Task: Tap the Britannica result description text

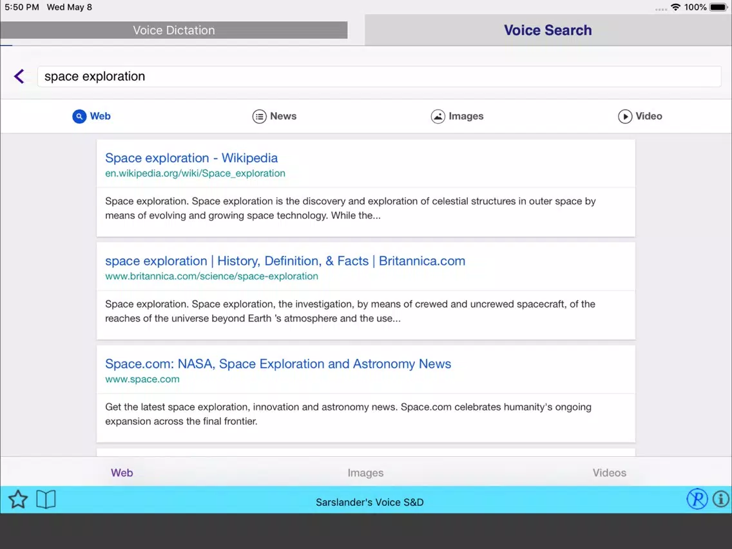Action: [x=350, y=311]
